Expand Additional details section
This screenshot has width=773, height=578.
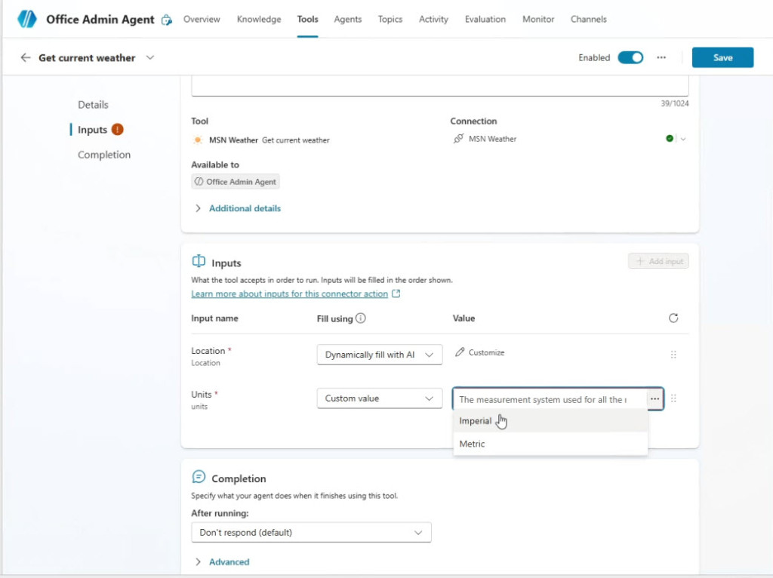click(x=238, y=208)
